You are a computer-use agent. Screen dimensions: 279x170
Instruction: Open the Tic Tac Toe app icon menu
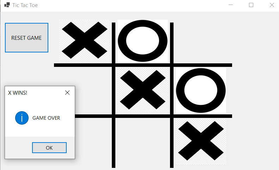7,5
